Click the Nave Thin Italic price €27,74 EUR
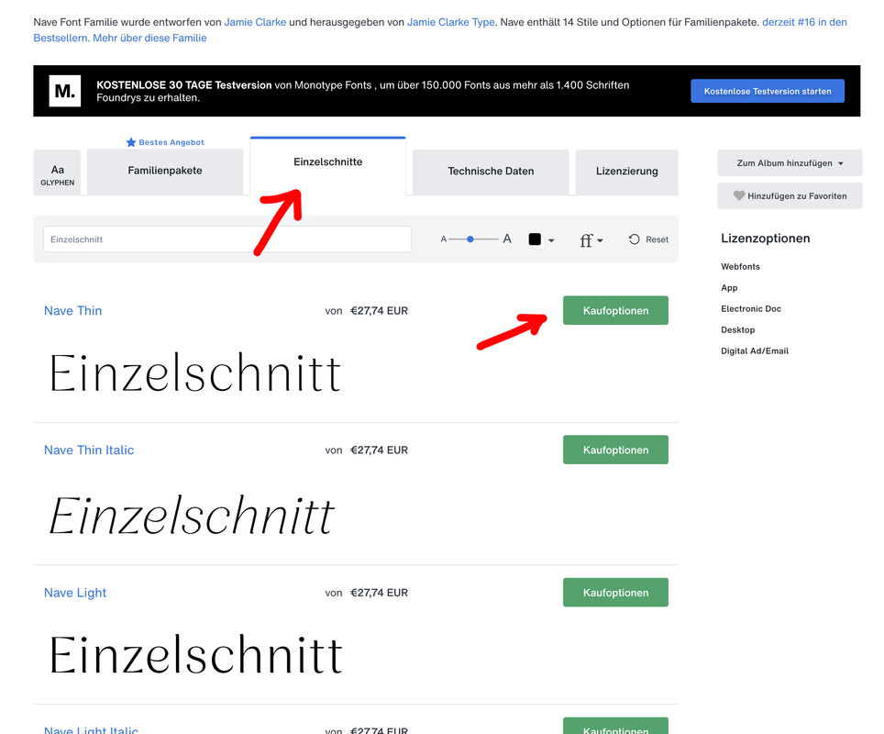Viewport: 884px width, 734px height. tap(379, 450)
